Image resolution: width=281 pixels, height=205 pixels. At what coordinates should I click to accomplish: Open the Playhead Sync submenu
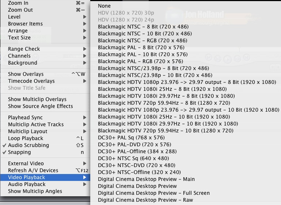pos(45,117)
